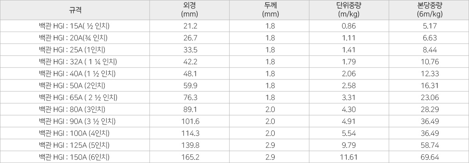Select the 백관 HGI : 100A (4인치) cell
Image resolution: width=469 pixels, height=163 pixels.
coord(75,133)
